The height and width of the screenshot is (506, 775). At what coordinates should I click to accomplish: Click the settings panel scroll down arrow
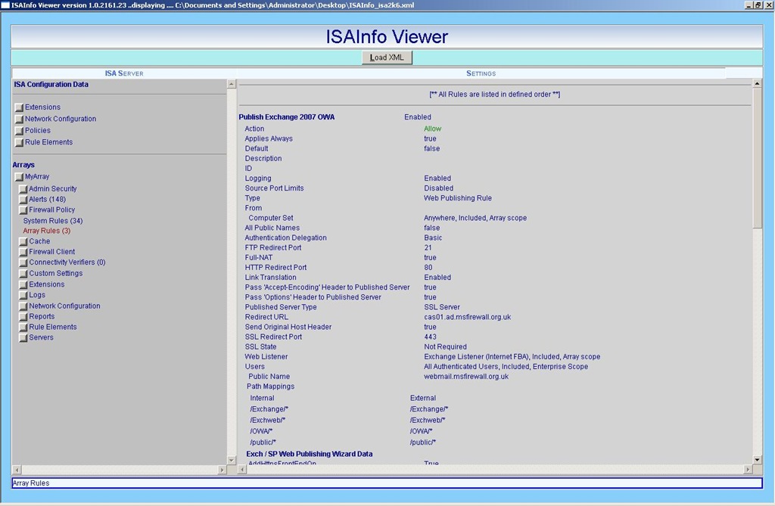pyautogui.click(x=757, y=460)
